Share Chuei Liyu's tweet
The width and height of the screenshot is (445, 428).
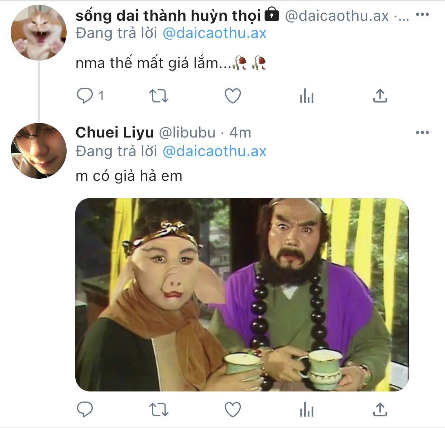click(x=380, y=409)
